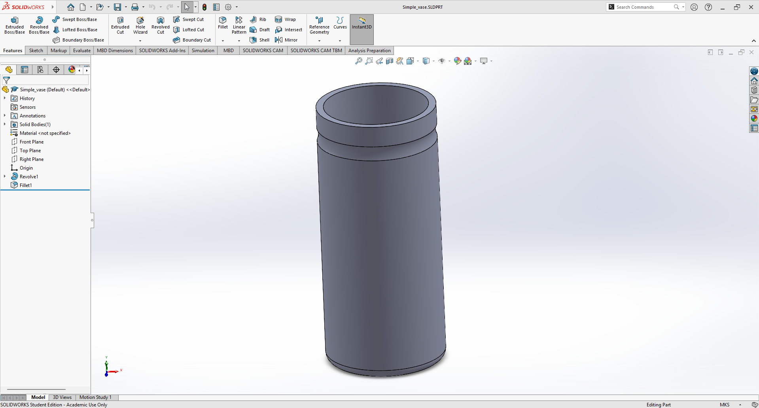Open the Section View tool
Screen dimensions: 759x408
pos(390,61)
